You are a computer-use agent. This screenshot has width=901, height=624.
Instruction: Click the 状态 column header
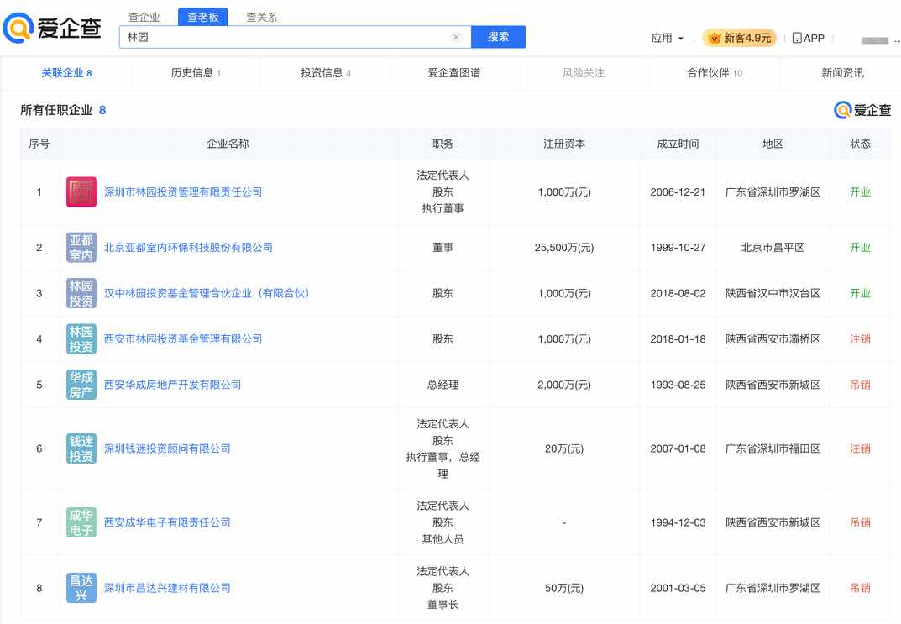[860, 144]
